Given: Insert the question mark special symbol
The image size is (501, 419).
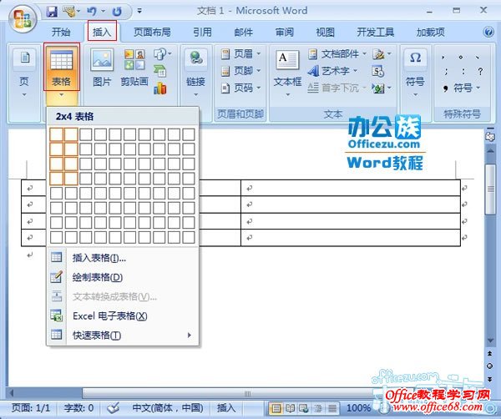Looking at the screenshot, I should [480, 72].
